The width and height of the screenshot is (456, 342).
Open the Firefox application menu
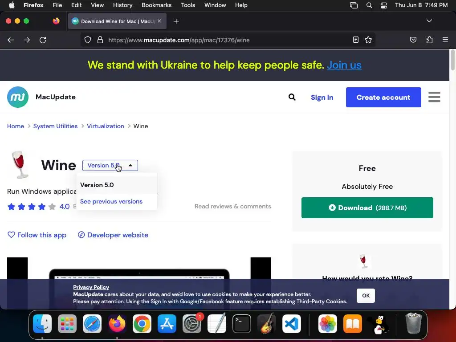point(445,40)
